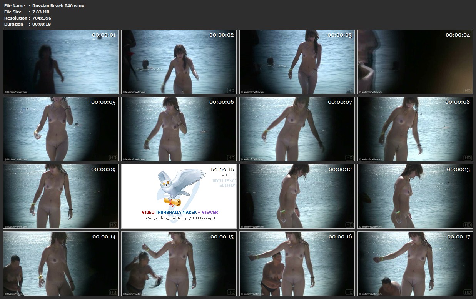Click the 00:00:03 timestamp label

click(x=339, y=35)
